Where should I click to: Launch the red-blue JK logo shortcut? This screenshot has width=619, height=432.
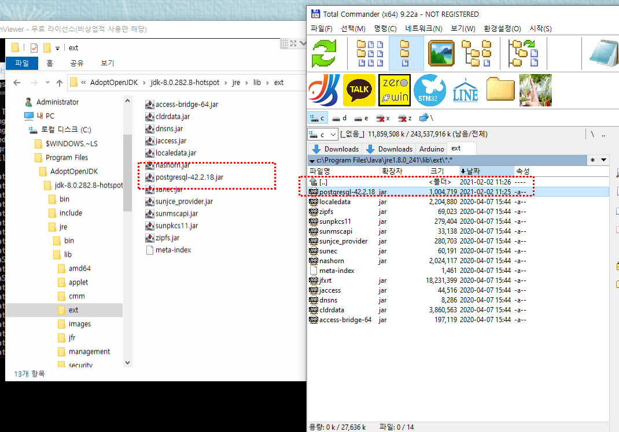(x=324, y=90)
